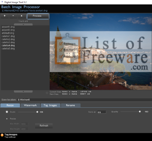The width and height of the screenshot is (152, 141).
Task: Open the Rename tab
Action: tap(71, 105)
